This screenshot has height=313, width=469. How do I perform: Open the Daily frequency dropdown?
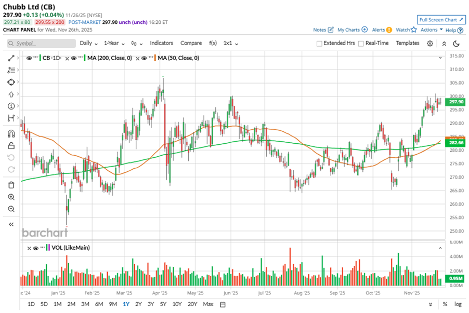click(x=88, y=43)
